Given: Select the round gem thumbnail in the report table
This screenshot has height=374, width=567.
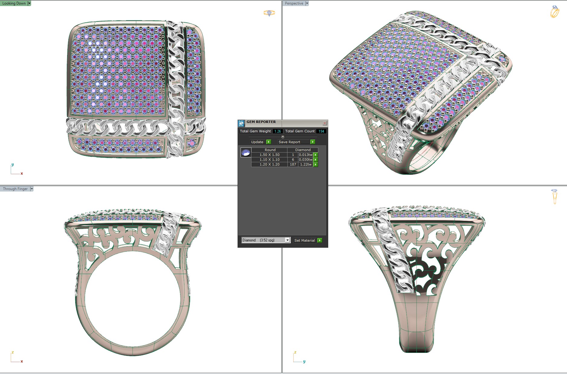Looking at the screenshot, I should 245,153.
